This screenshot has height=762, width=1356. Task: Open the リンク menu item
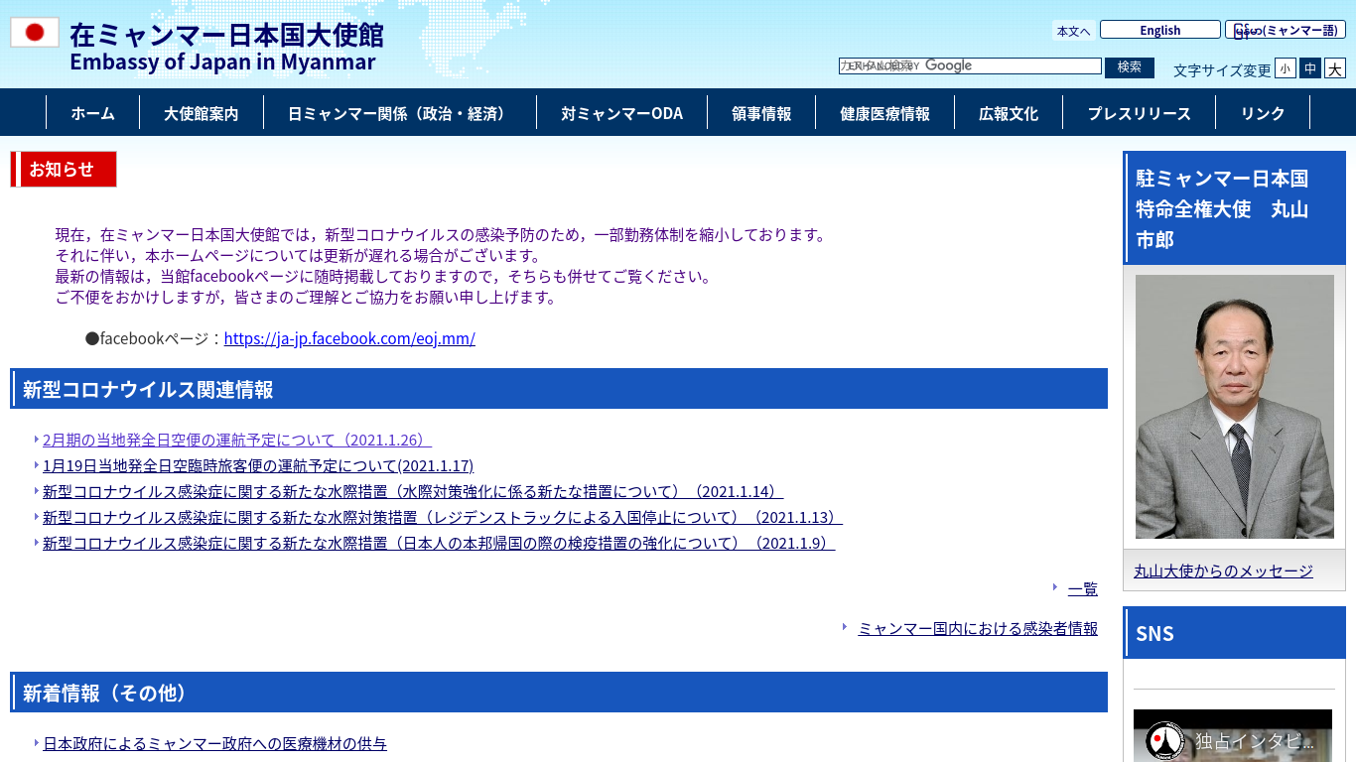click(x=1263, y=113)
